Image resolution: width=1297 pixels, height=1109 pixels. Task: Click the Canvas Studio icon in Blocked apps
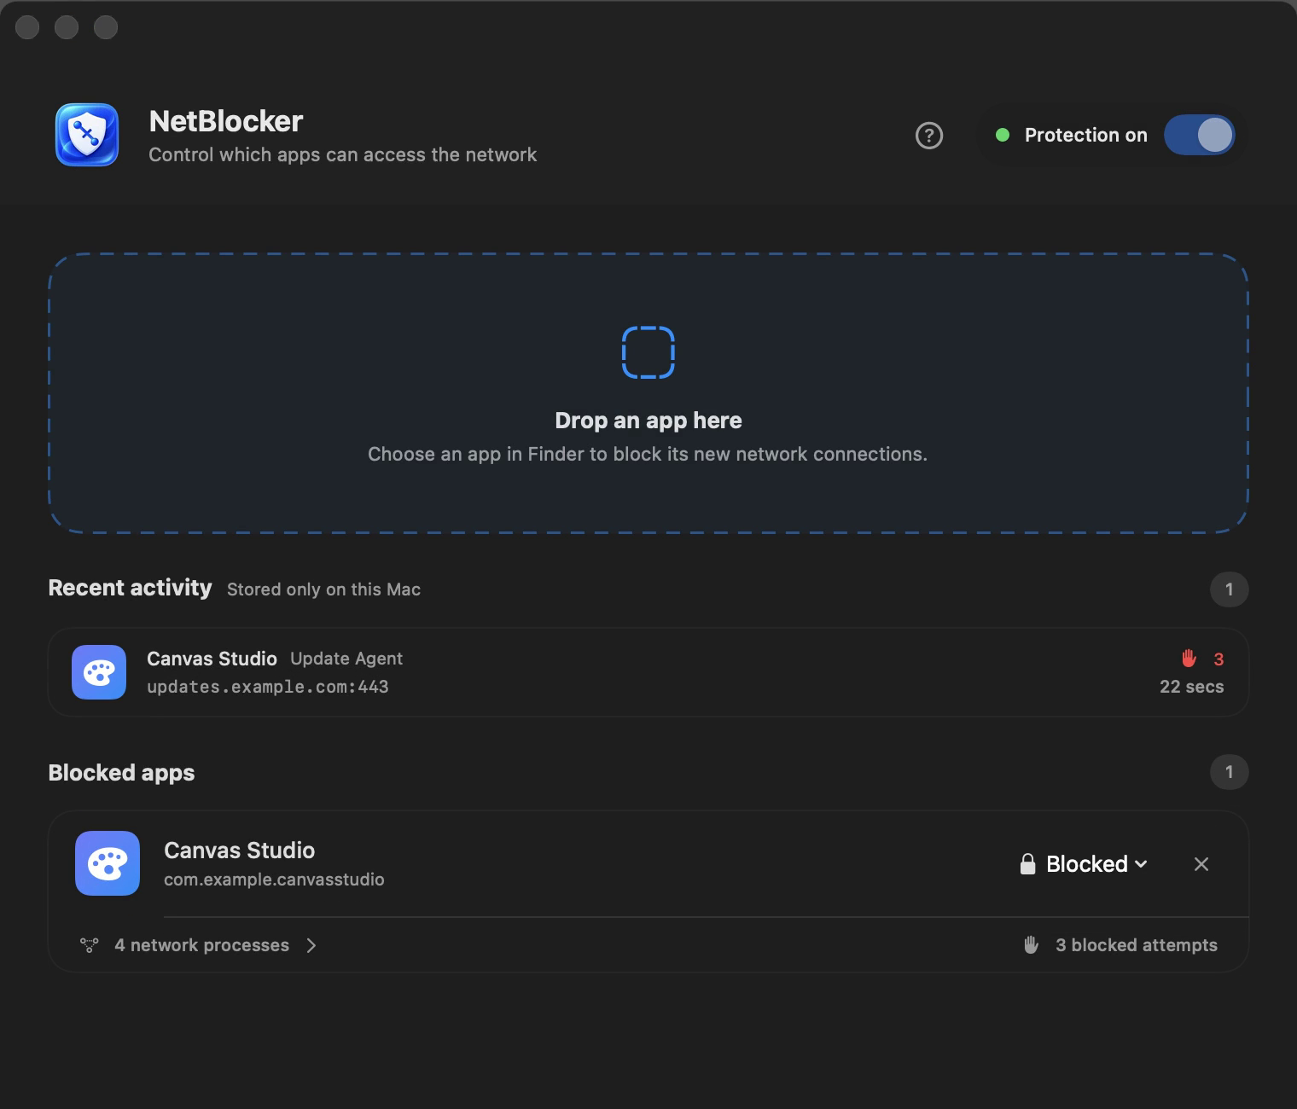[108, 863]
